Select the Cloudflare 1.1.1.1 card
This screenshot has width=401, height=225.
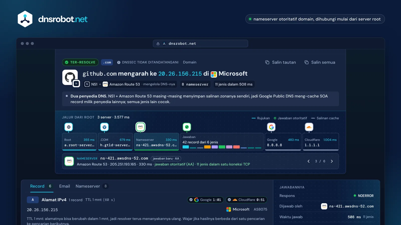pos(321,142)
